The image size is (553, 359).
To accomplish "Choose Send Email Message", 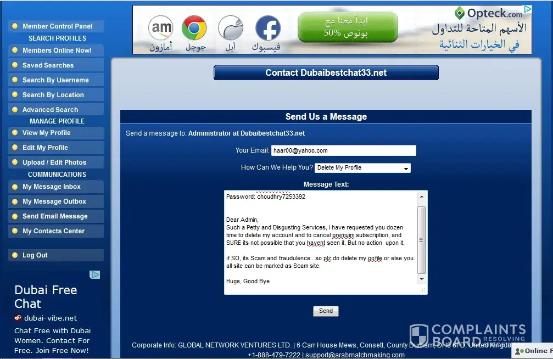I will pyautogui.click(x=56, y=216).
